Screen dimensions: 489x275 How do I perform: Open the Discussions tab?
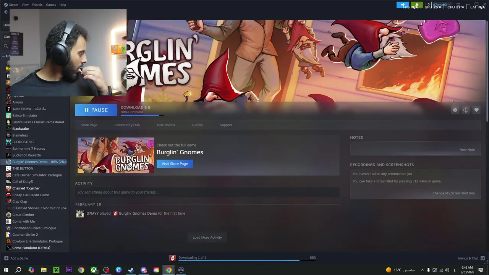point(166,125)
